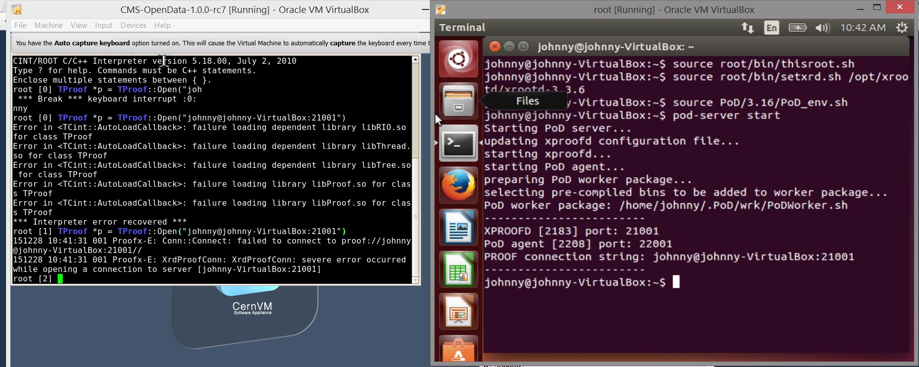Click the 'Terminal' title in Ubuntu panel

coord(462,28)
